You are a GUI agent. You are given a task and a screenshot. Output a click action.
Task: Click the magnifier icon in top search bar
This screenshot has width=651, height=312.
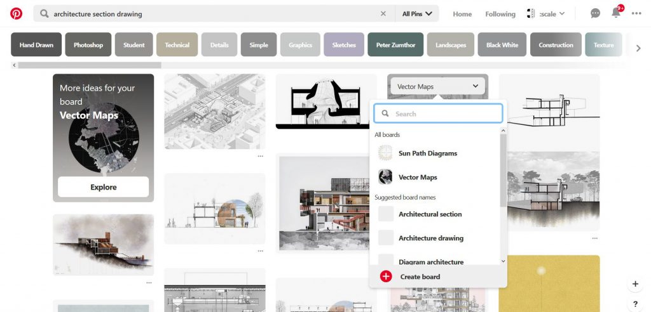point(45,14)
